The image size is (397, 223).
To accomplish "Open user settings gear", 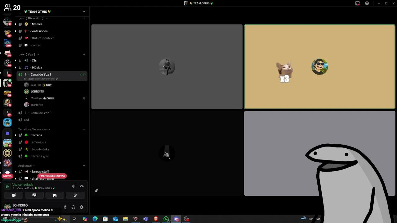I will click(x=82, y=207).
